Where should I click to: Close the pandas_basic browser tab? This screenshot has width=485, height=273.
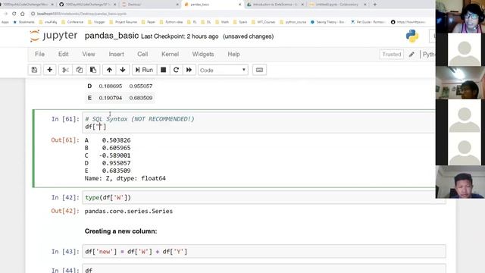point(239,5)
